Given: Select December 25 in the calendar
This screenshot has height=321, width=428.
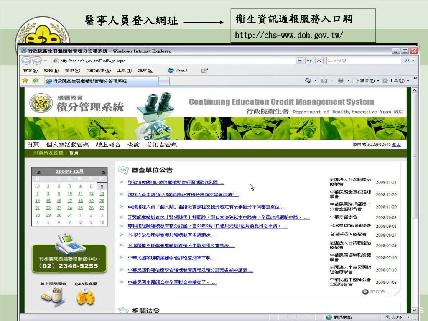Looking at the screenshot, I should pyautogui.click(x=80, y=208).
